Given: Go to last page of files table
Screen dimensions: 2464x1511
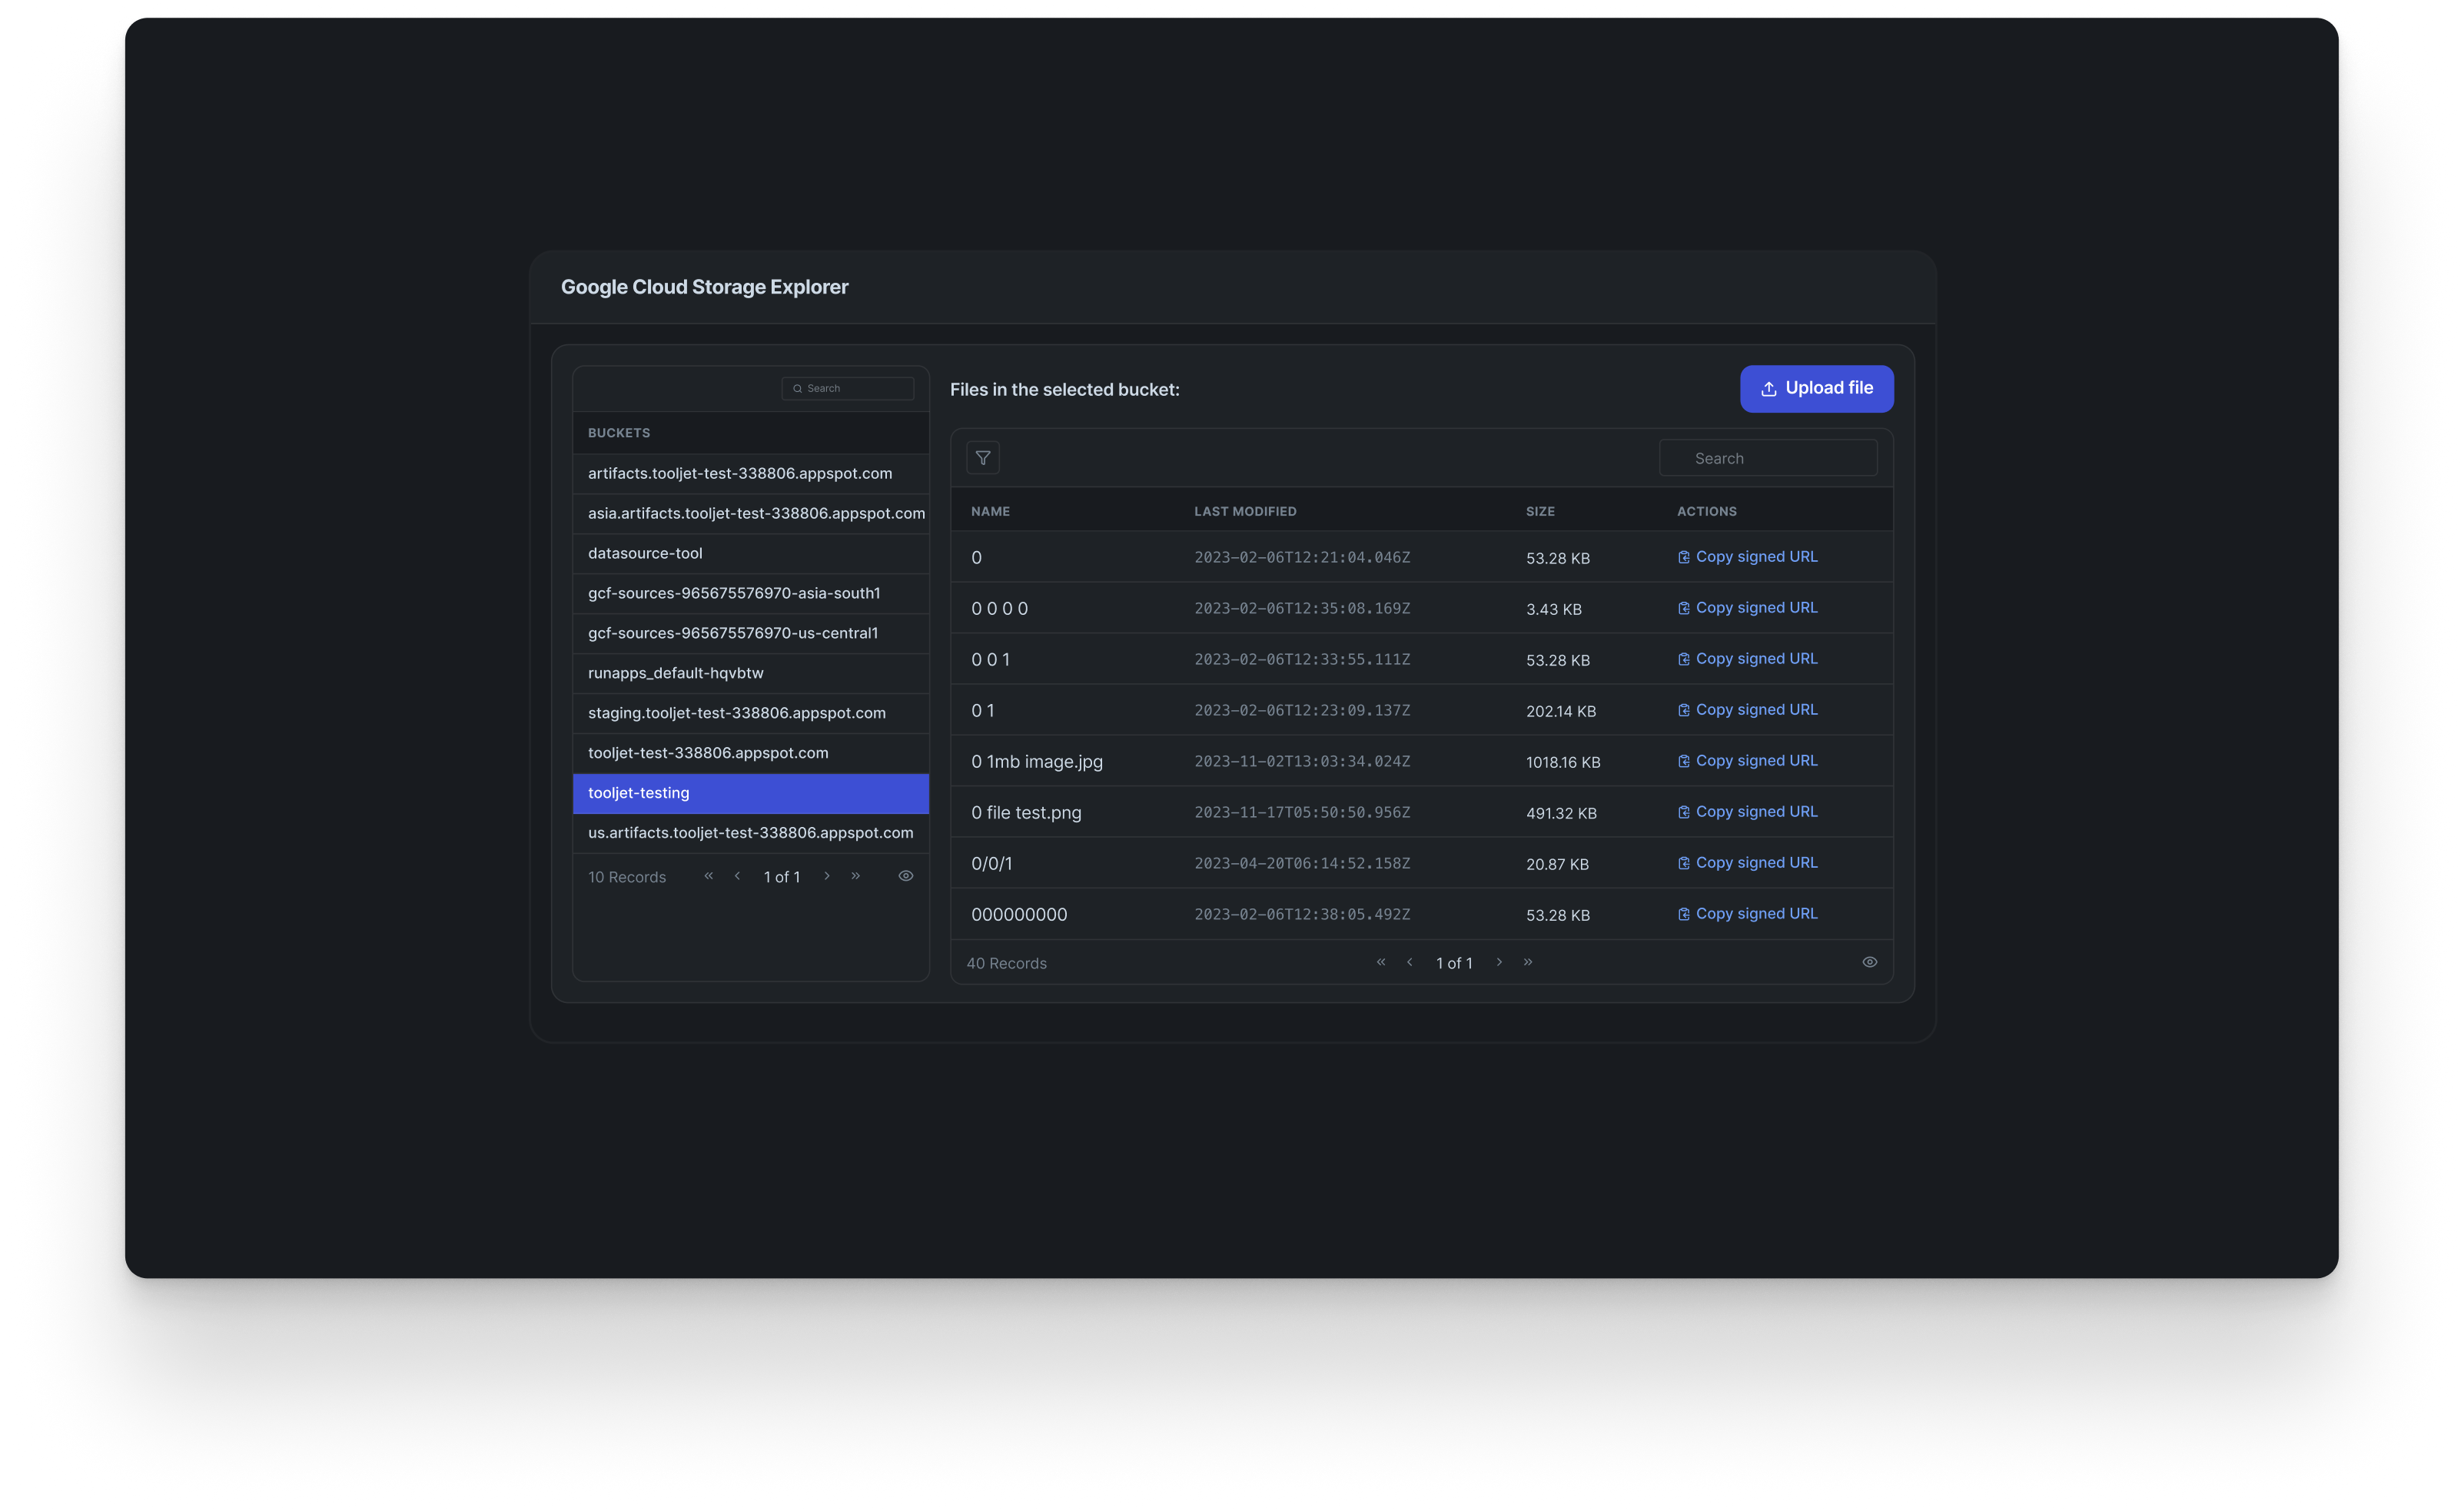Looking at the screenshot, I should [x=1528, y=962].
